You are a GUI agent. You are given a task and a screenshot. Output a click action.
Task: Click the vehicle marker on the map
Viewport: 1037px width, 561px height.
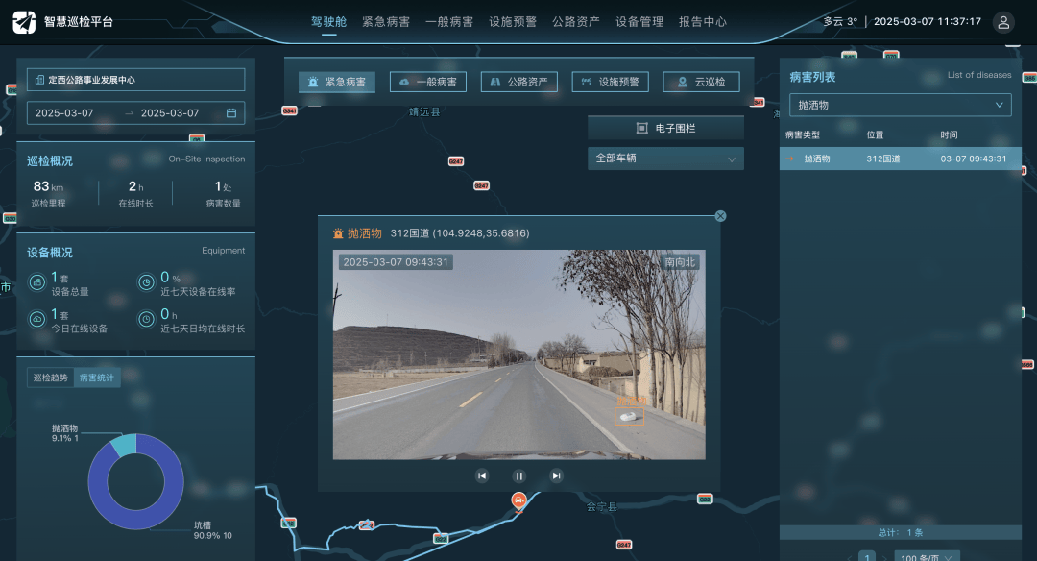pyautogui.click(x=518, y=500)
